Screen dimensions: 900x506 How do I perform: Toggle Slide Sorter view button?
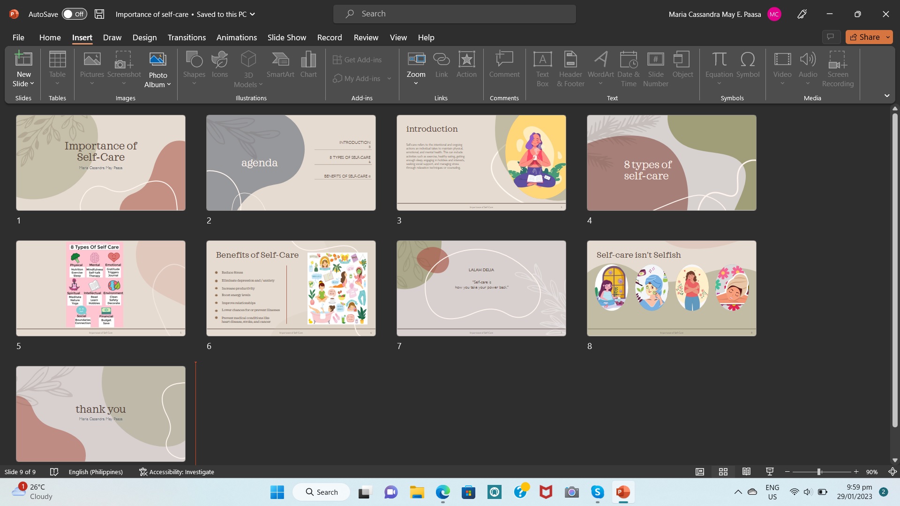[723, 472]
